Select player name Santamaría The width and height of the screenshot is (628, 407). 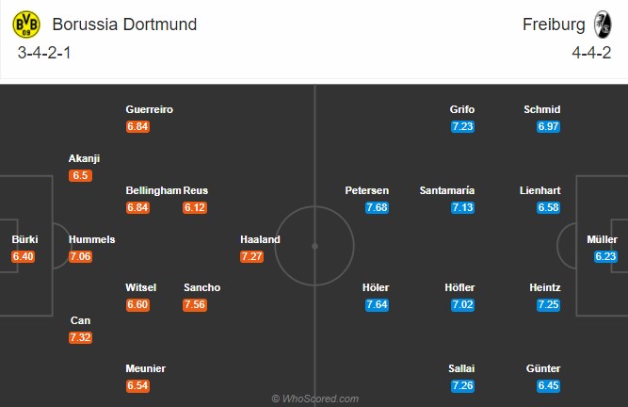447,190
